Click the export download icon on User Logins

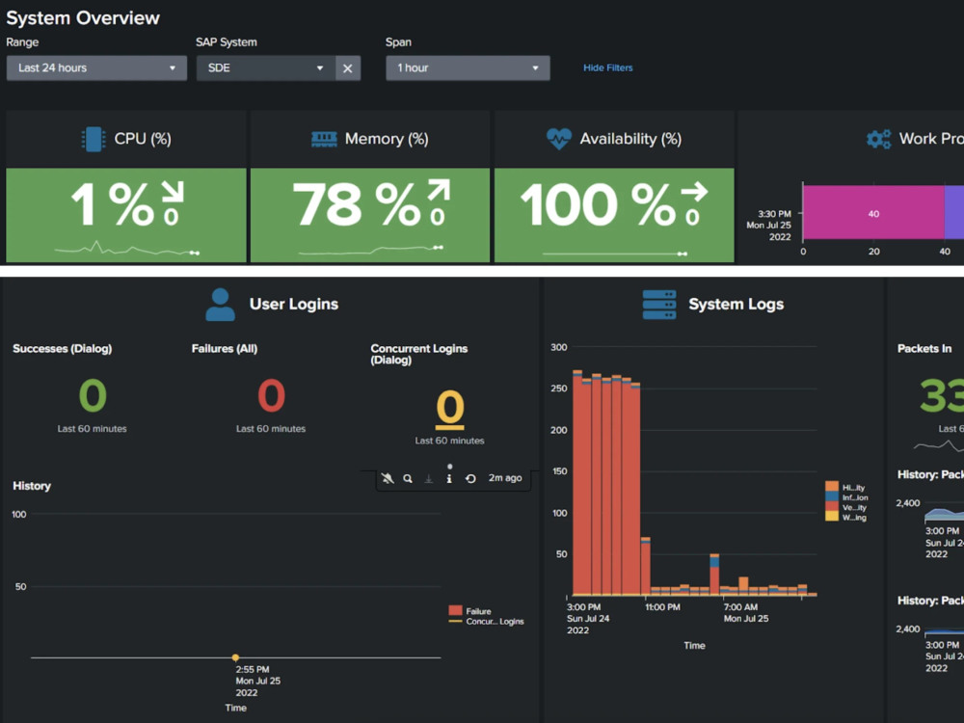coord(428,478)
